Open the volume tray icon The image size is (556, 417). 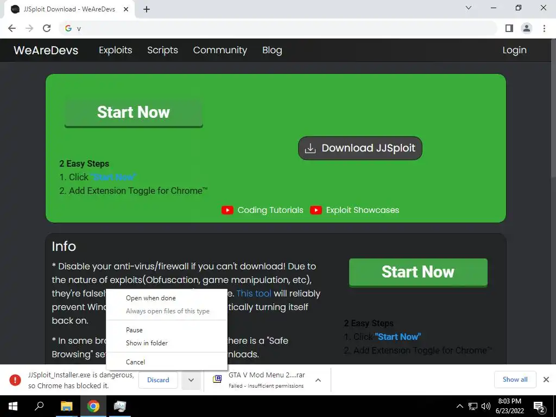click(486, 406)
